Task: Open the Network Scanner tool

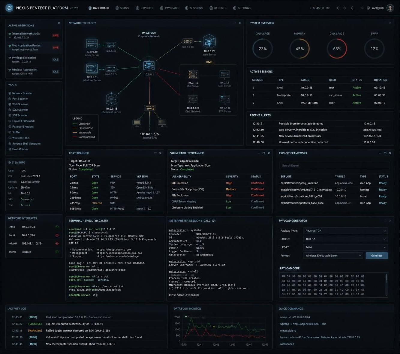Action: [x=22, y=93]
